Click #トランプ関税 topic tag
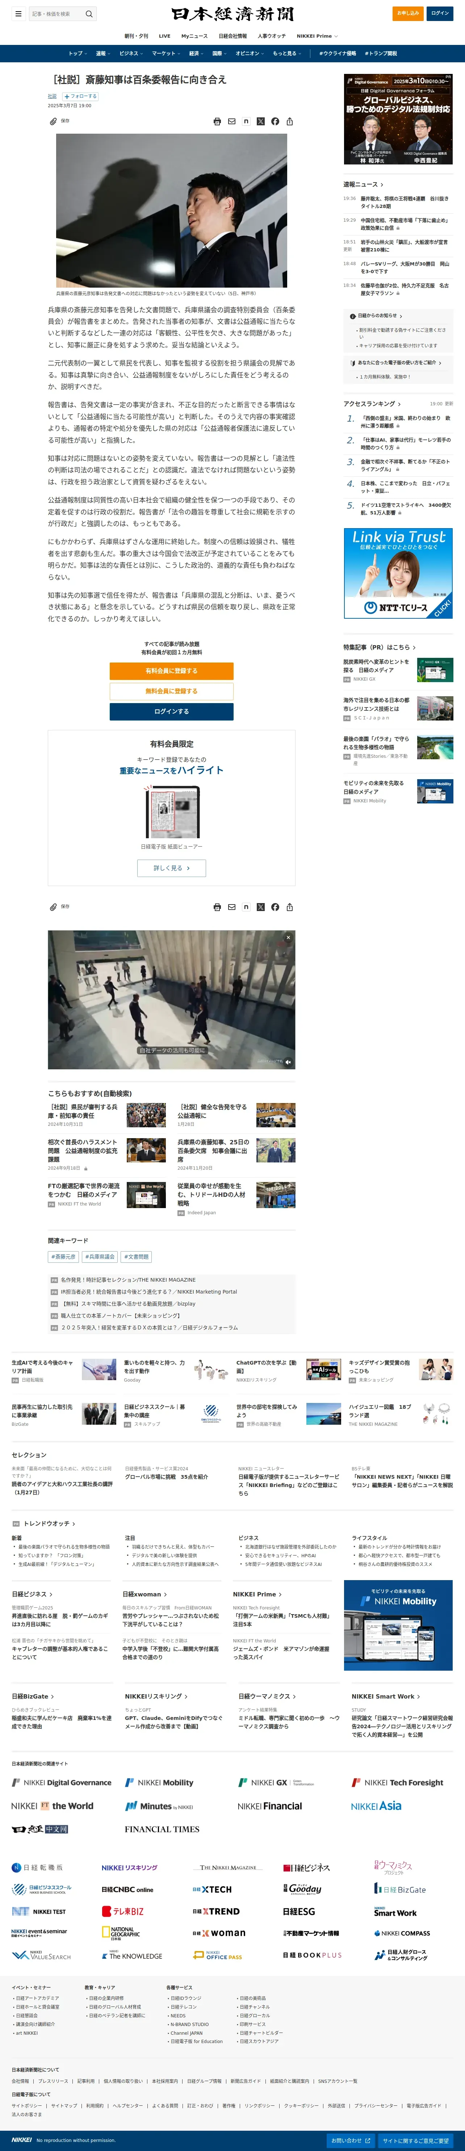The height and width of the screenshot is (2151, 465). coord(381,54)
